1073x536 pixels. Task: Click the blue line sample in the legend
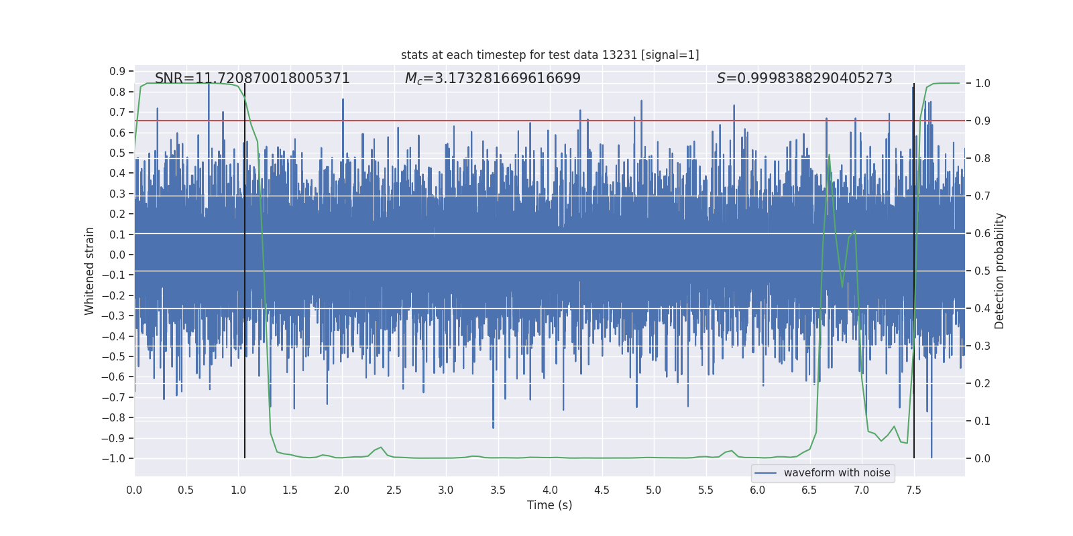coord(766,473)
